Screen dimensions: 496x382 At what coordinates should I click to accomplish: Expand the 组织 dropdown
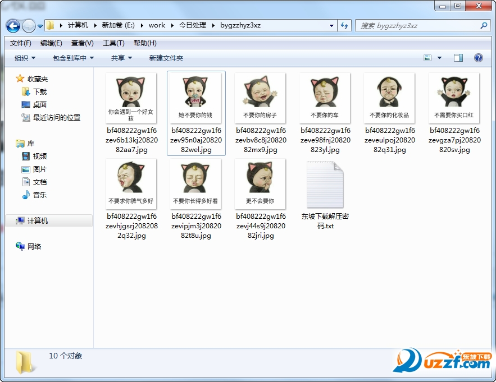25,58
